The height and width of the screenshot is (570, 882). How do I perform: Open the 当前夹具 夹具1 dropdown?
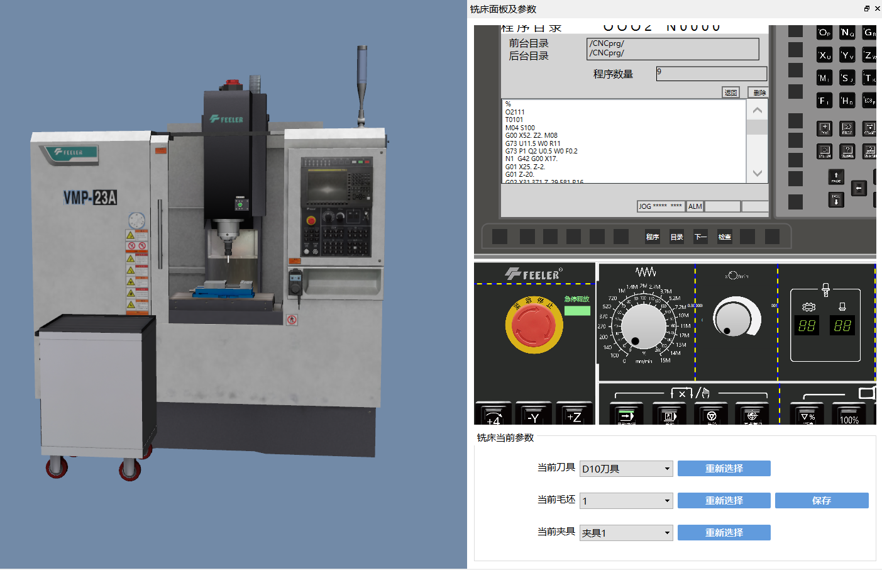tap(626, 533)
